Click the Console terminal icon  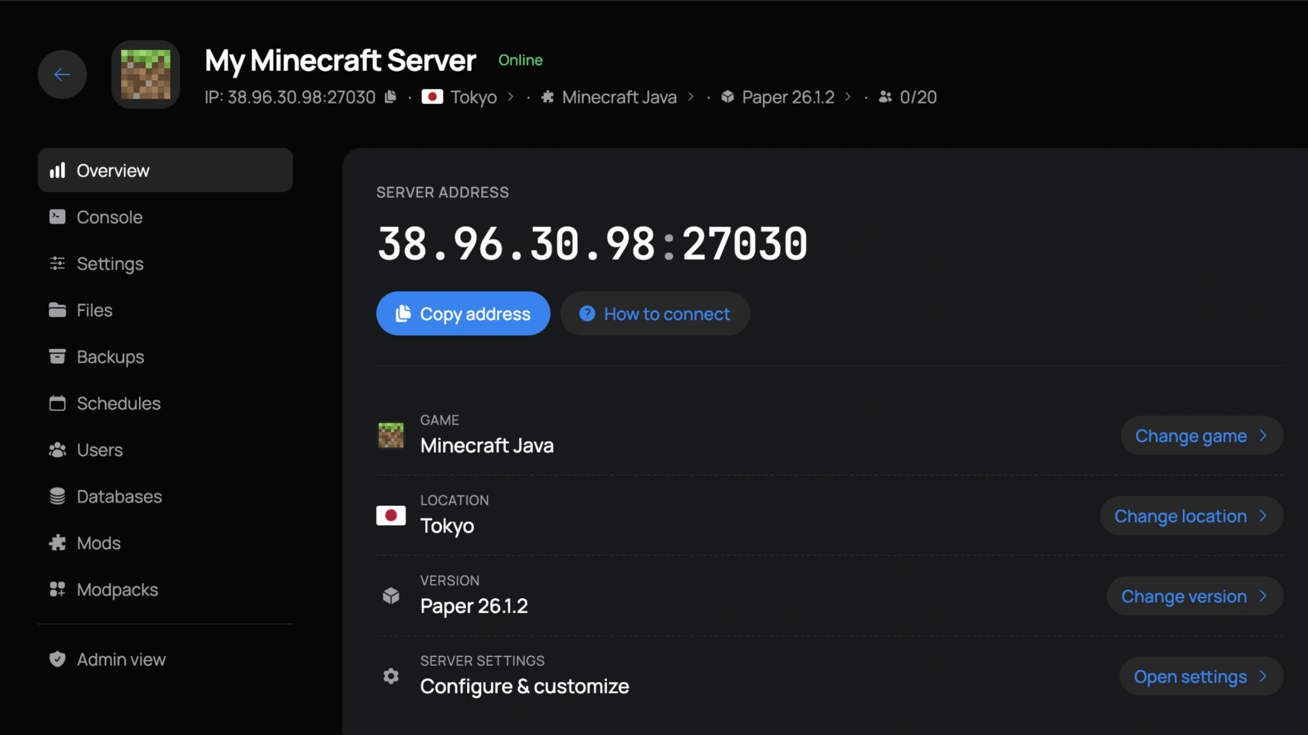click(x=57, y=217)
